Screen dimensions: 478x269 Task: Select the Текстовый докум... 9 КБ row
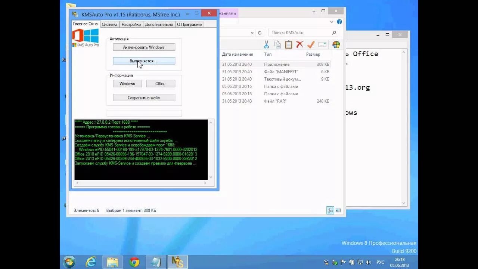coord(276,79)
